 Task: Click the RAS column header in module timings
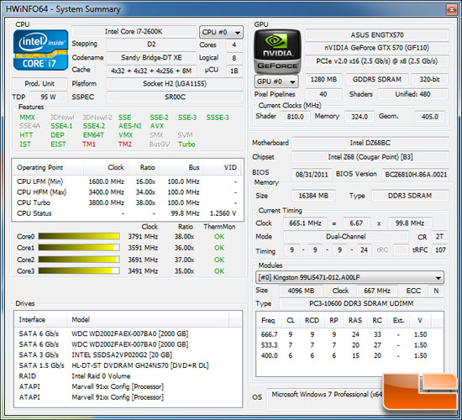tap(355, 320)
